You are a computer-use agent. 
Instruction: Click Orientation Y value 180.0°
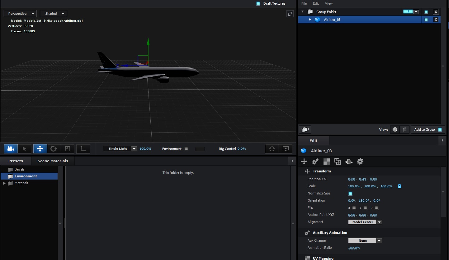click(364, 201)
